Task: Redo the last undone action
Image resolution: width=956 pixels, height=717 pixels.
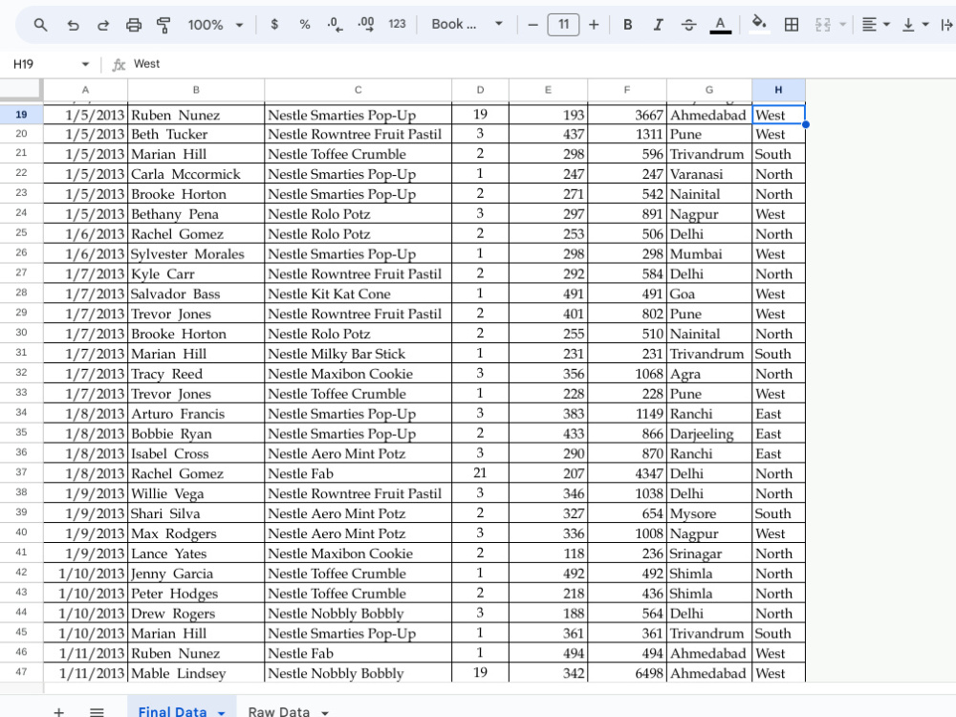Action: pos(103,25)
